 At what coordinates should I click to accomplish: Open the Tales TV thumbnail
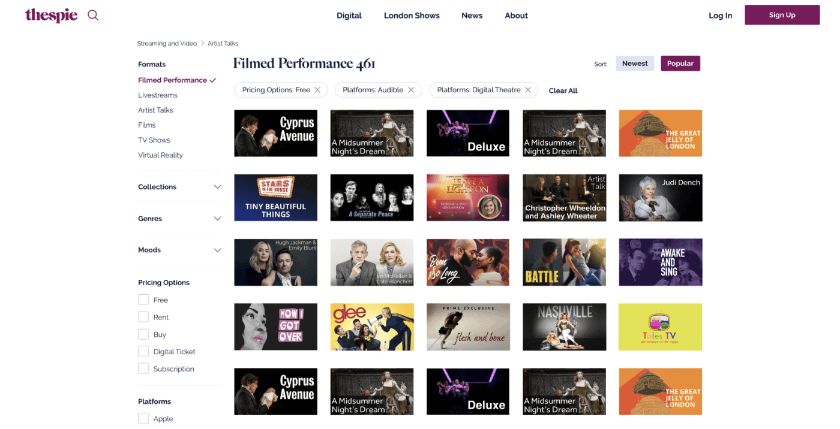(x=660, y=327)
